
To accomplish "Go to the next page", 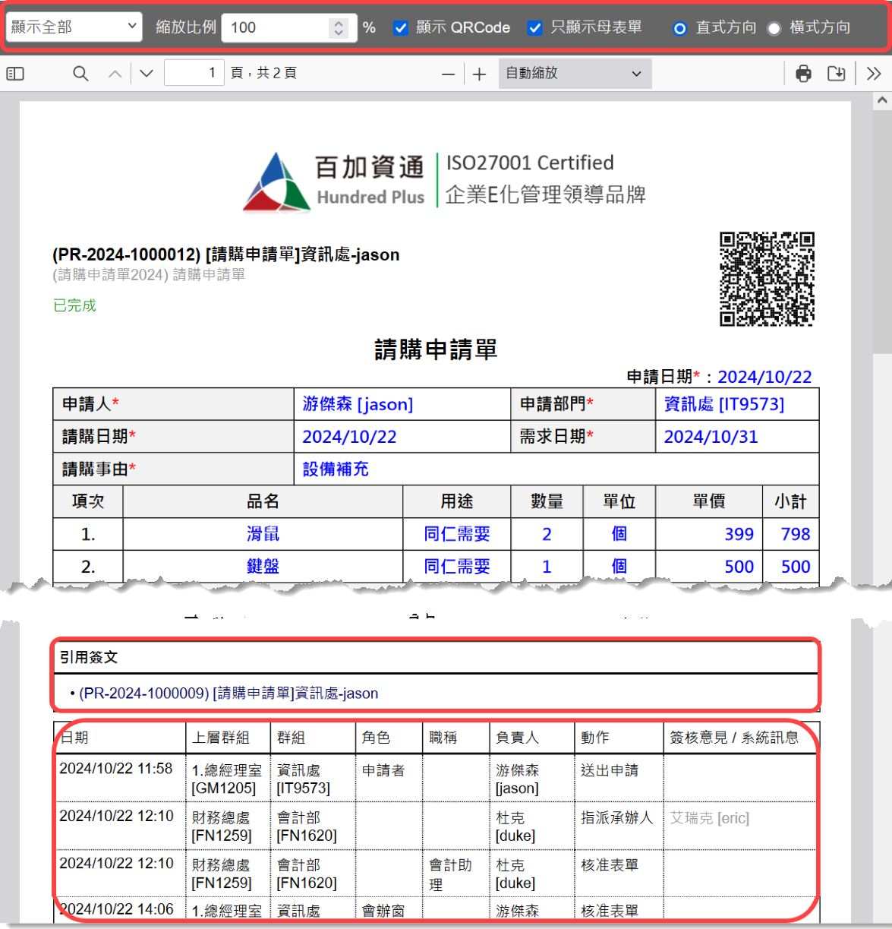I will [x=147, y=74].
